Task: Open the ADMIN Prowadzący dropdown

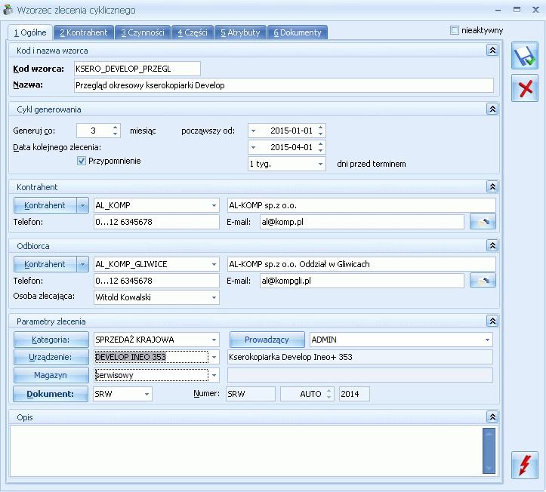Action: (x=488, y=340)
